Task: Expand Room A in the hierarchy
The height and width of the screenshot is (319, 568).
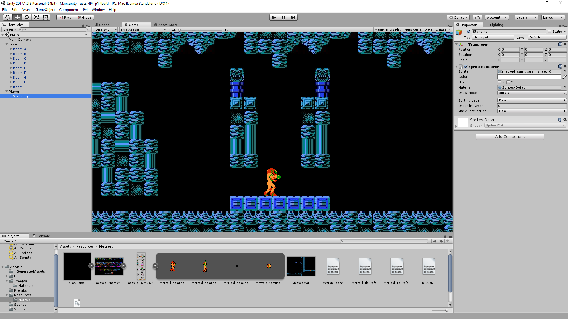Action: point(11,49)
